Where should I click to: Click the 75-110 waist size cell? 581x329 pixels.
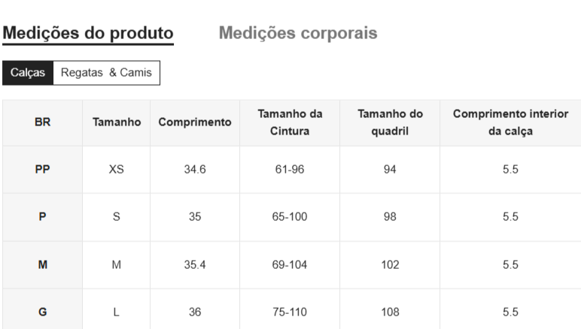tap(290, 312)
